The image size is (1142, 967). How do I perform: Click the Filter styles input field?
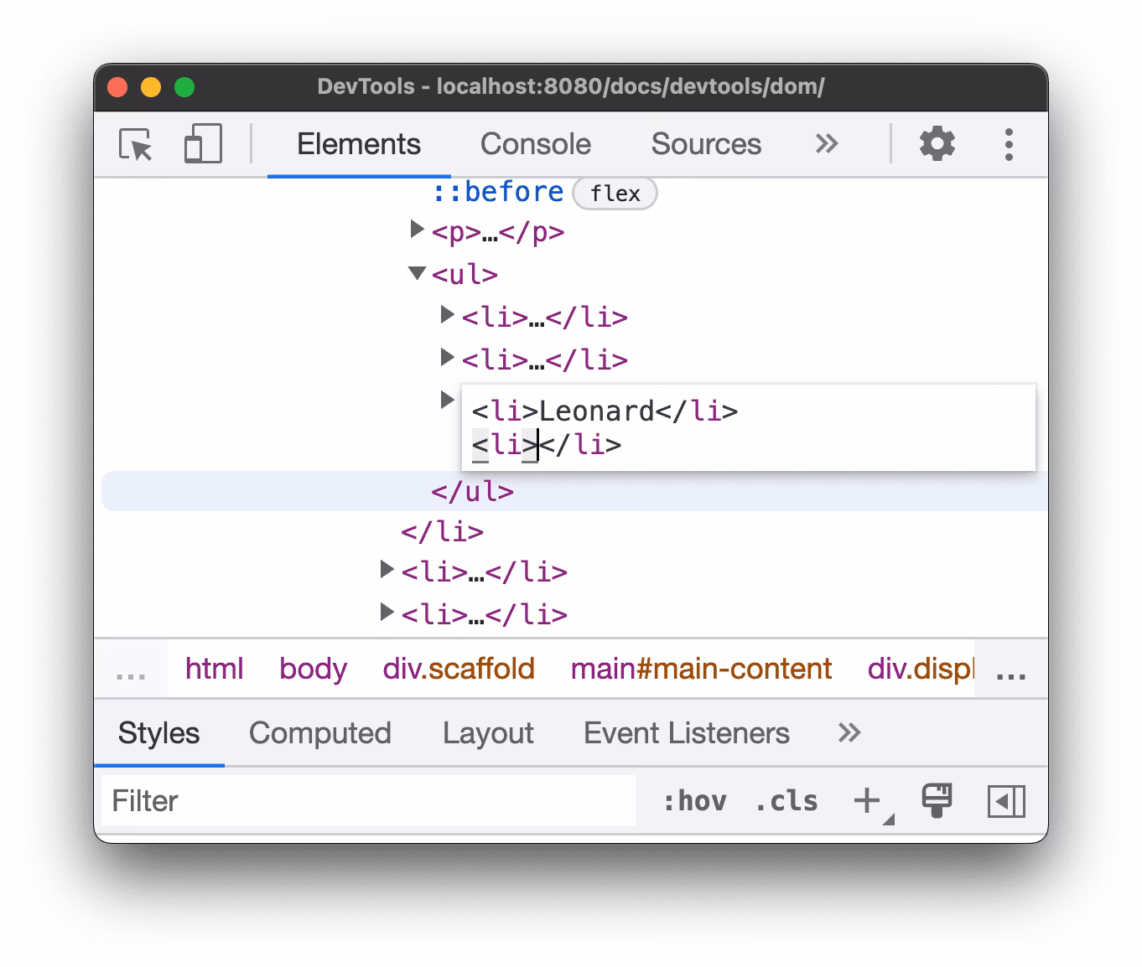(368, 801)
